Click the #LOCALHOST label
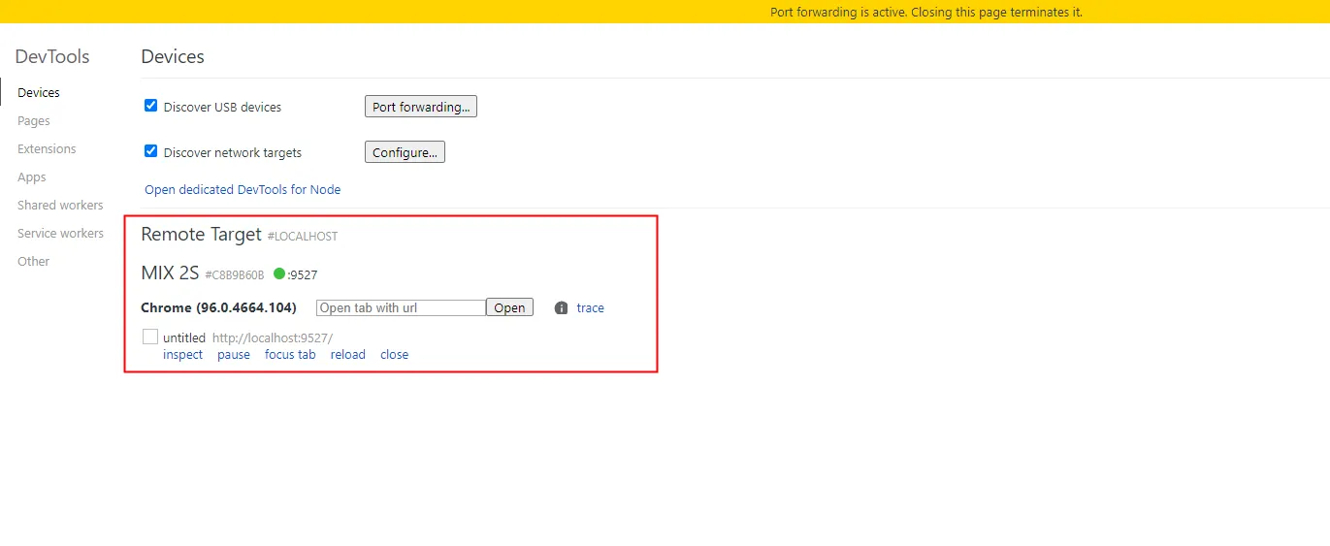The height and width of the screenshot is (546, 1330). [303, 237]
